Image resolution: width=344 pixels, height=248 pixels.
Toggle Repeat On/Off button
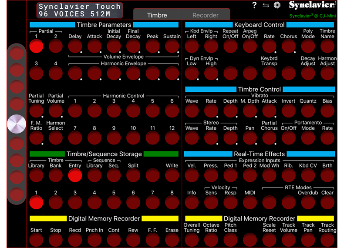230,46
